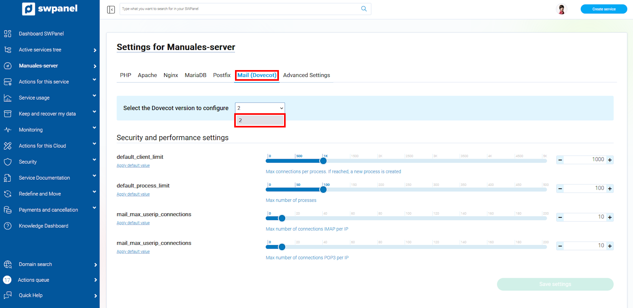The height and width of the screenshot is (308, 633).
Task: Decrease default_process_limit with minus button
Action: (x=560, y=189)
